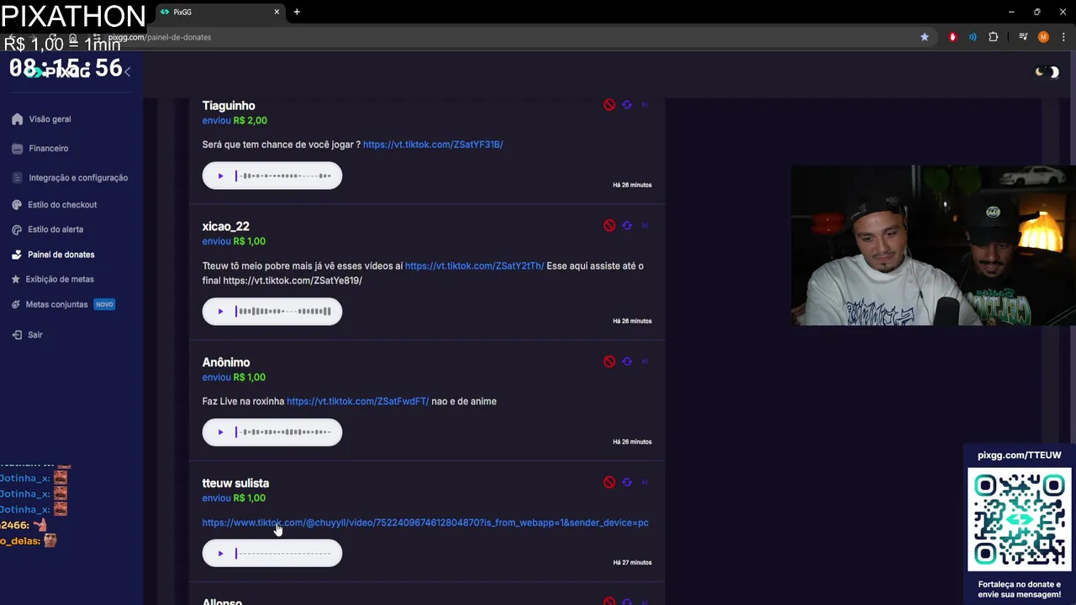Block the tteuw sulista donation
The image size is (1076, 605).
(x=609, y=482)
